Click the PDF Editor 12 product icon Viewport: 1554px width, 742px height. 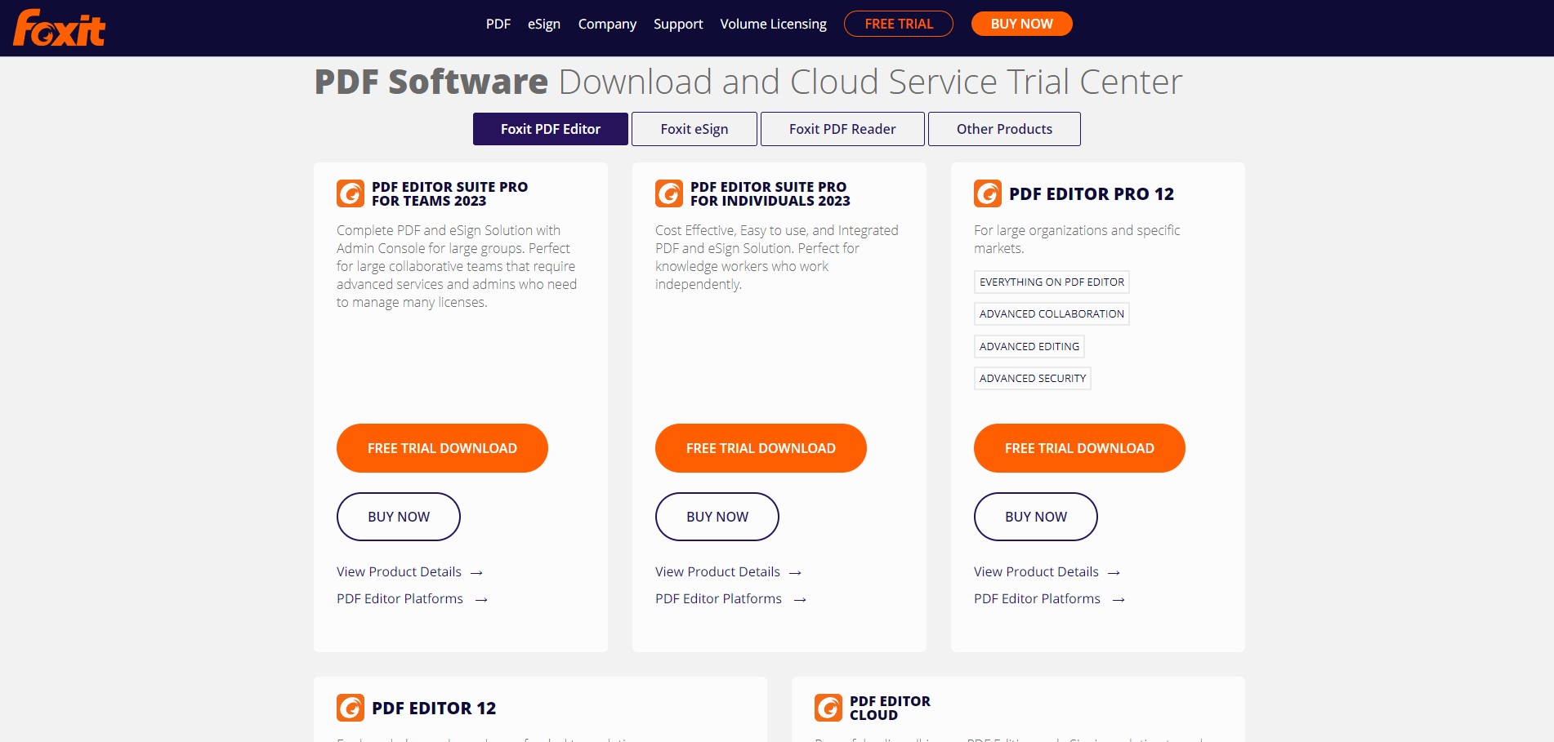[351, 708]
